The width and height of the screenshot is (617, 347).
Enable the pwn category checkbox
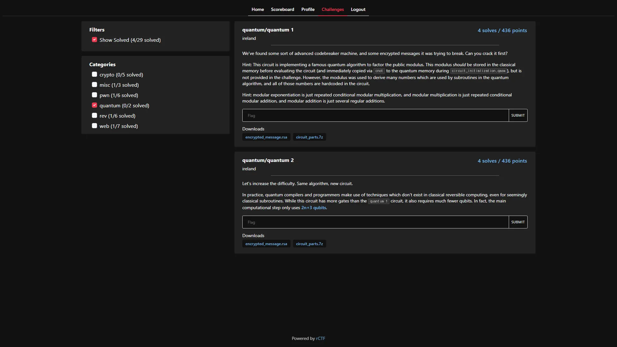94,95
